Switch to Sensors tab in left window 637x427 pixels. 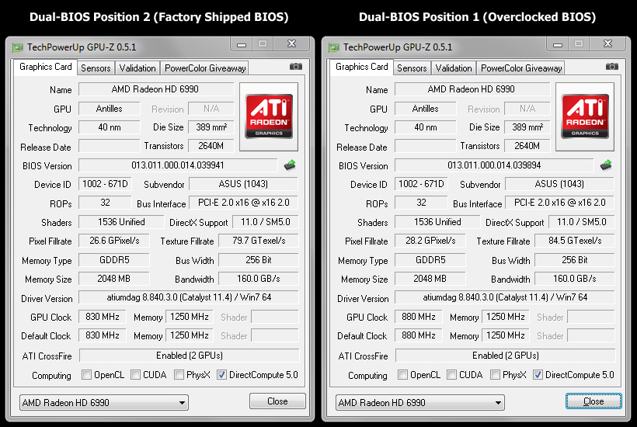[96, 68]
